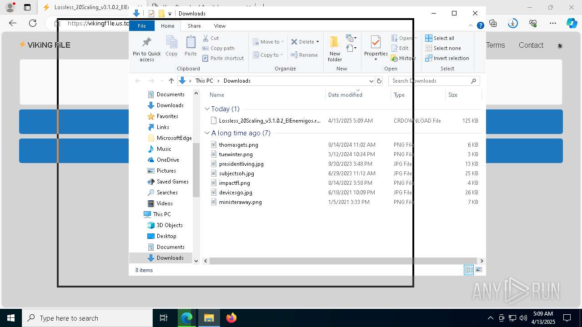Click Select all in ribbon
Viewport: 582px width, 327px height.
click(x=440, y=38)
